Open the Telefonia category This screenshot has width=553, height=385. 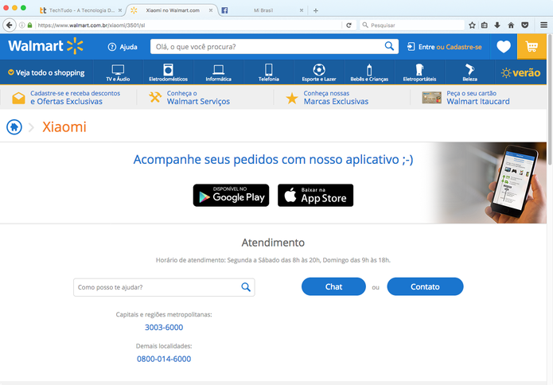pyautogui.click(x=269, y=72)
